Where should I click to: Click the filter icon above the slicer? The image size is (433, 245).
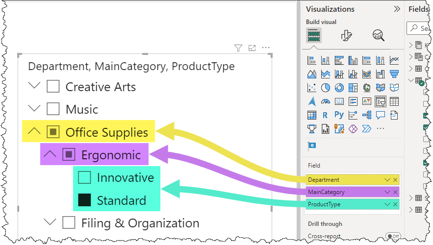(238, 48)
